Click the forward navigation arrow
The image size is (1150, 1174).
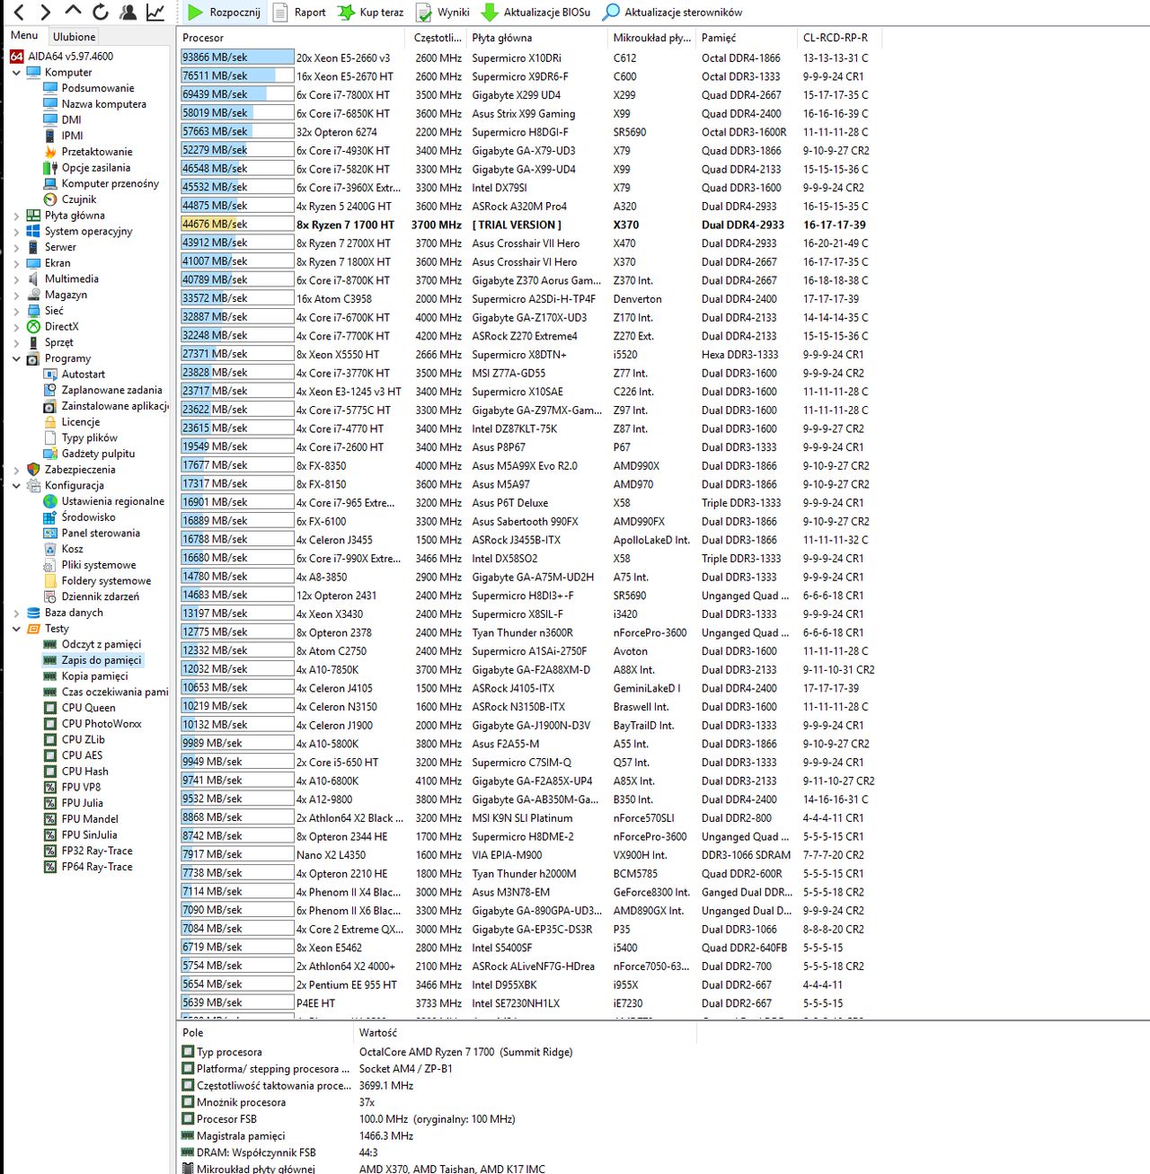click(x=45, y=13)
